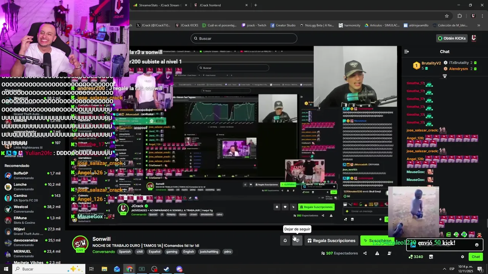Click Regala Suscripciones button
This screenshot has width=488, height=274.
[x=331, y=241]
